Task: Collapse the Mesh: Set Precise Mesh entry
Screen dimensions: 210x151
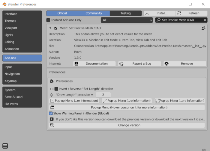Action: (50, 28)
